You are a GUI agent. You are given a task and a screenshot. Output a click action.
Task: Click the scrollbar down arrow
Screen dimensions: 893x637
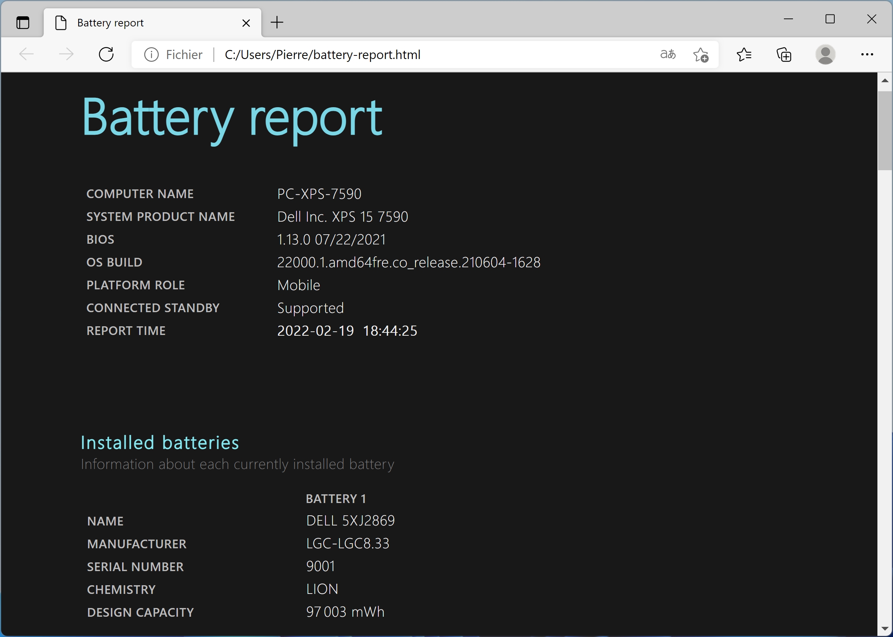(885, 629)
